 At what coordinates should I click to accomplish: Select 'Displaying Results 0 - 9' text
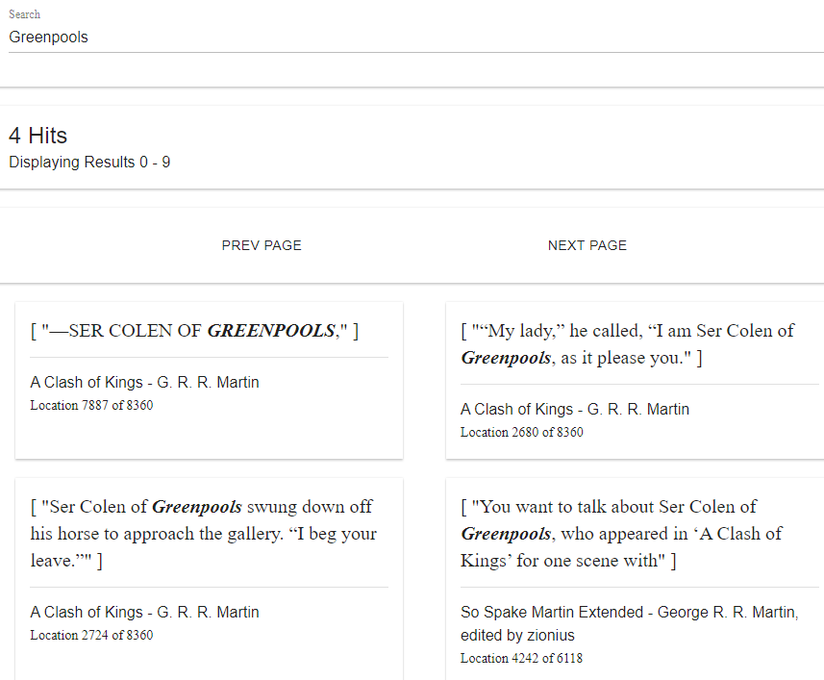[x=89, y=162]
